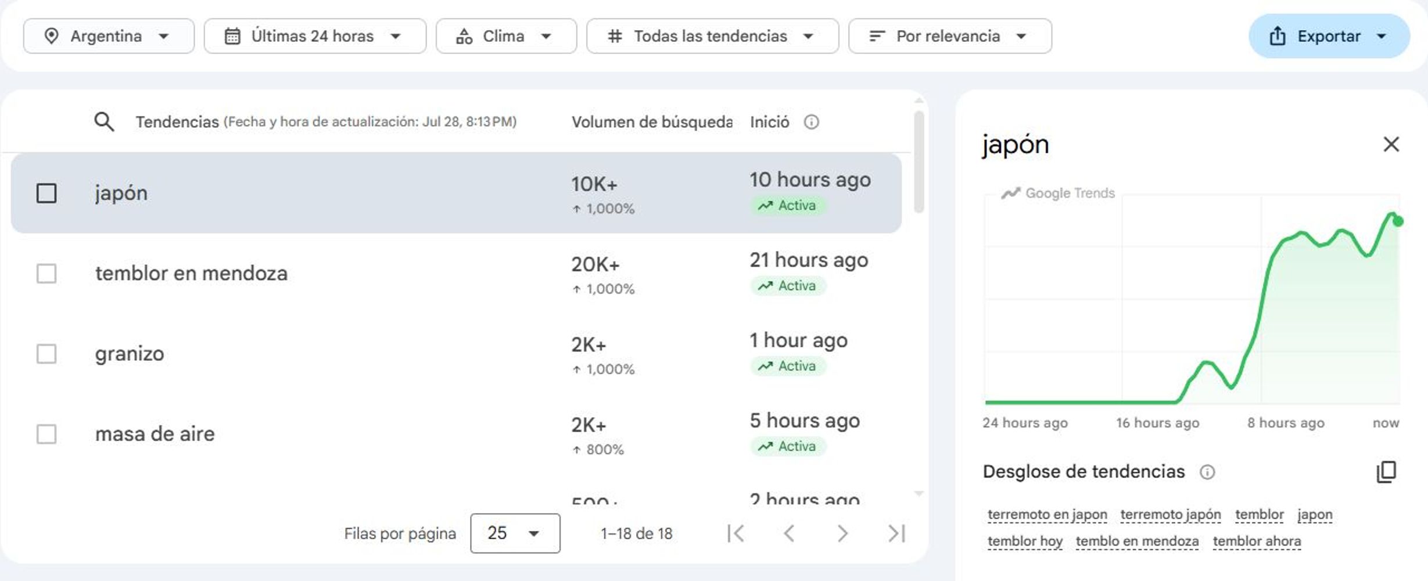
Task: Open the temblor query link in breakdown
Action: [1259, 515]
